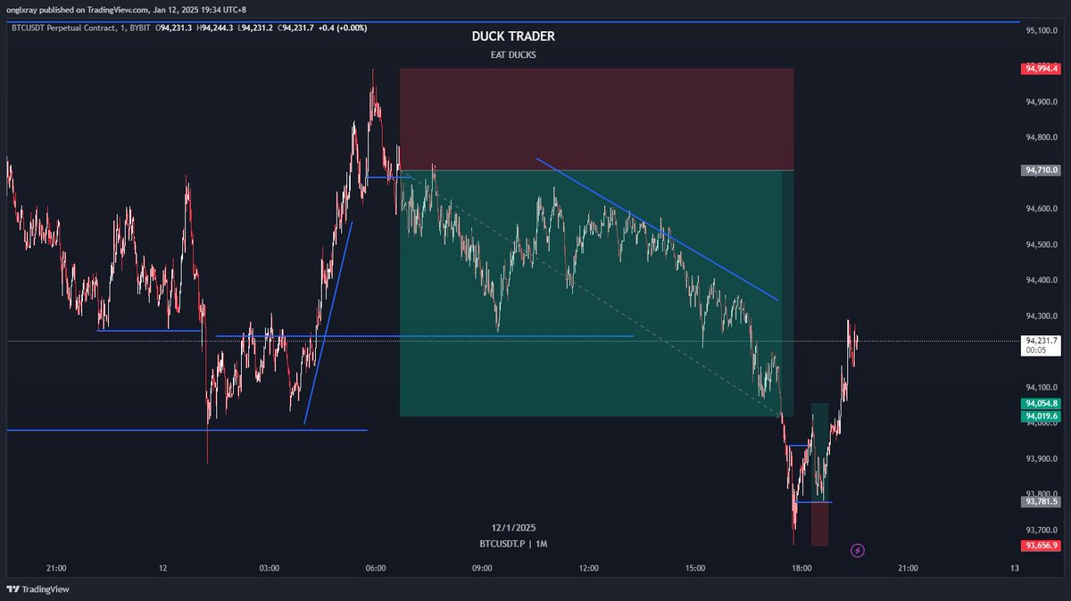Select the gray 94,710.0 entry price label
This screenshot has height=601, width=1071.
(x=1042, y=169)
